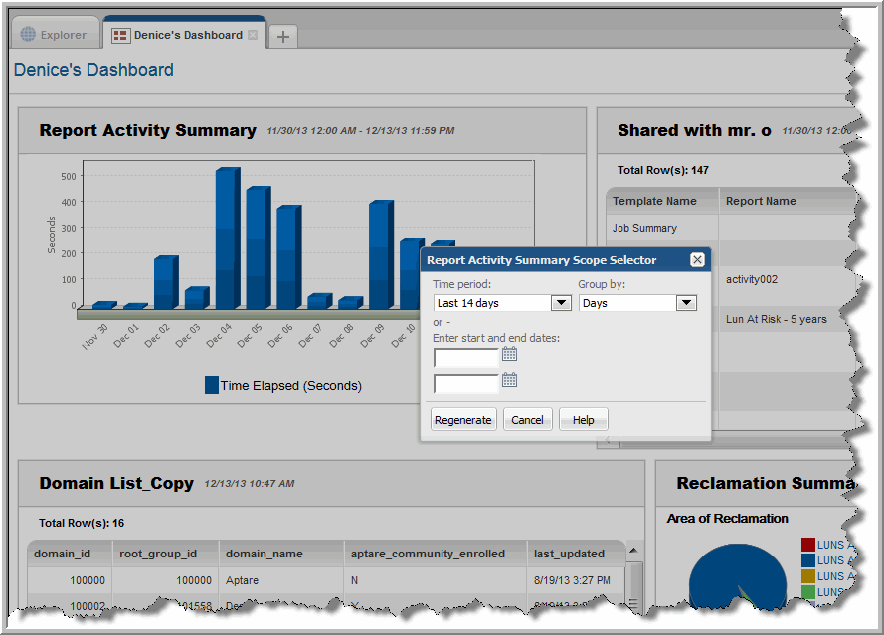
Task: Open the start date calendar picker
Action: 510,354
